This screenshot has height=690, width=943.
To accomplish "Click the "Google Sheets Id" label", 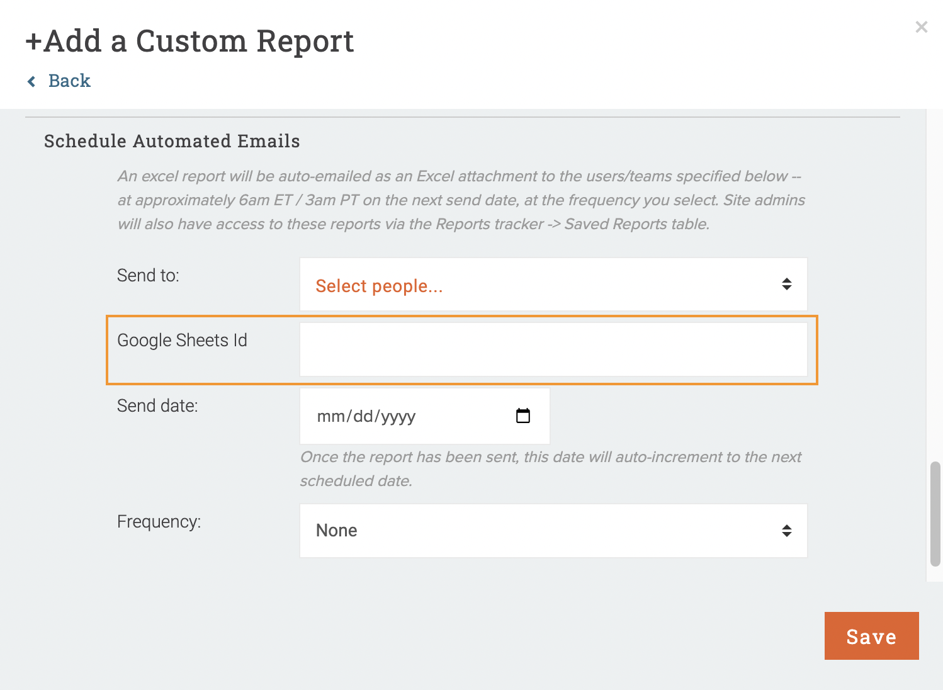I will click(182, 341).
